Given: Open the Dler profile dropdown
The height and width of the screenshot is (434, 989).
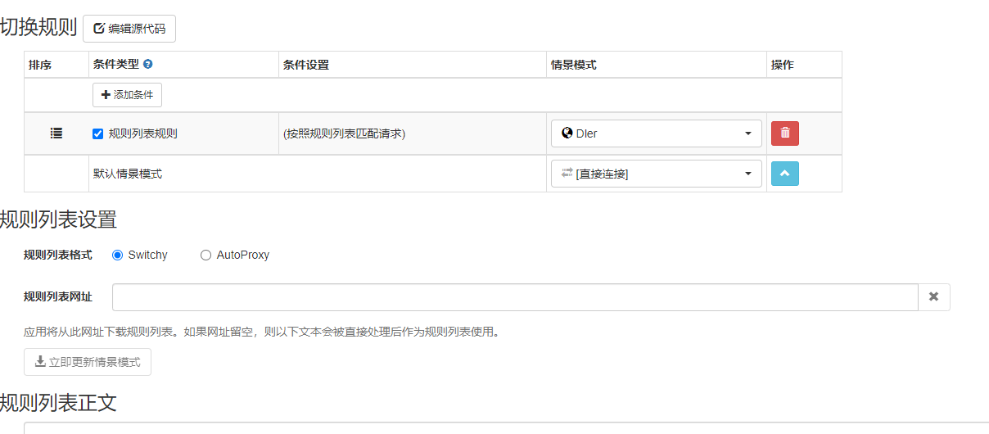Looking at the screenshot, I should [656, 133].
